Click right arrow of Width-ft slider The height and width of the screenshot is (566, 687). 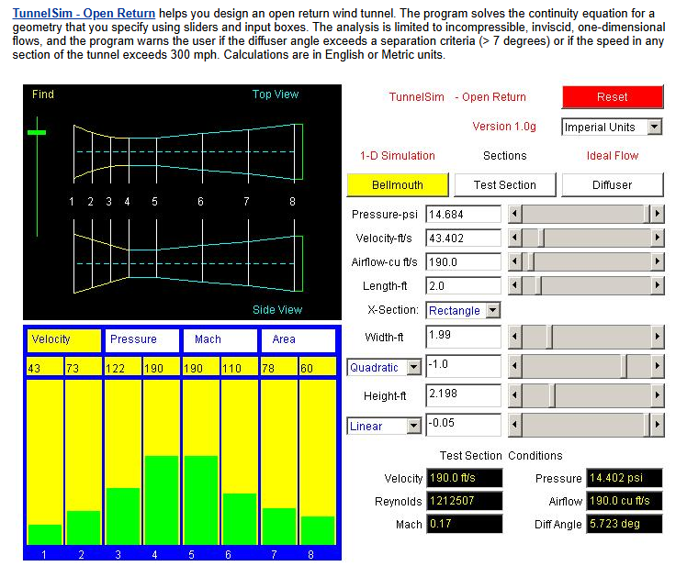point(657,337)
